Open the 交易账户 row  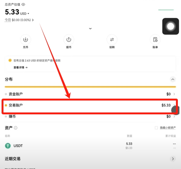90,105
